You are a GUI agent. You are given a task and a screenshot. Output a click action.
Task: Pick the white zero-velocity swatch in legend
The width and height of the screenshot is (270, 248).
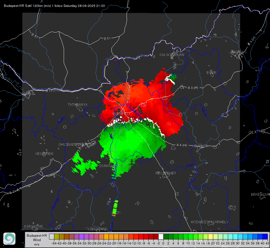coord(161,236)
